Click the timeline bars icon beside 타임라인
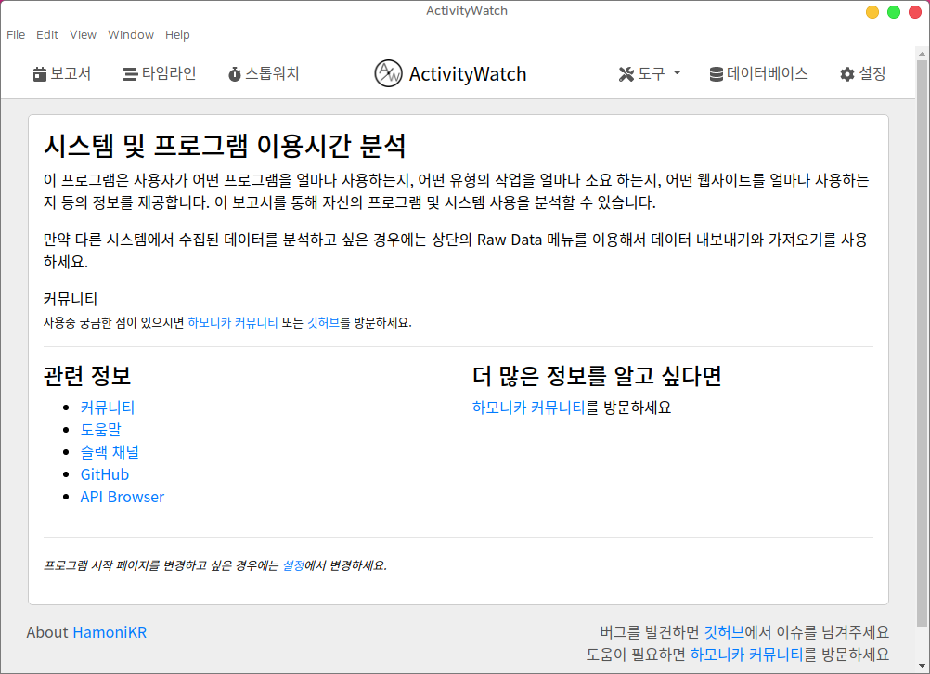The image size is (930, 674). pos(130,74)
